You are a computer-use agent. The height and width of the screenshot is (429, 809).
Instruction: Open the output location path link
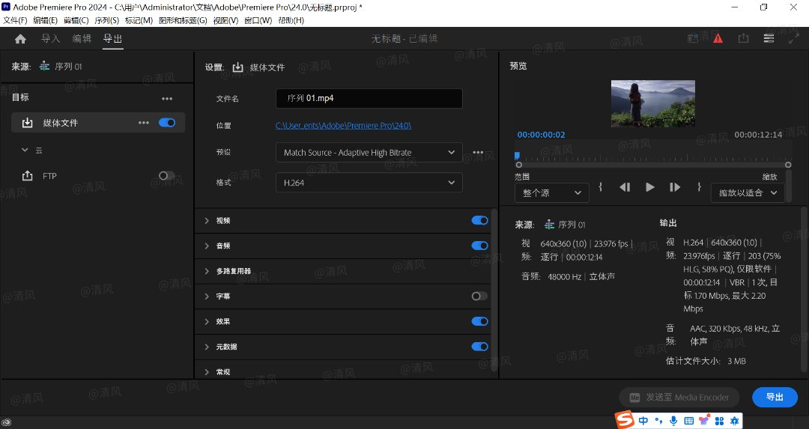(343, 126)
